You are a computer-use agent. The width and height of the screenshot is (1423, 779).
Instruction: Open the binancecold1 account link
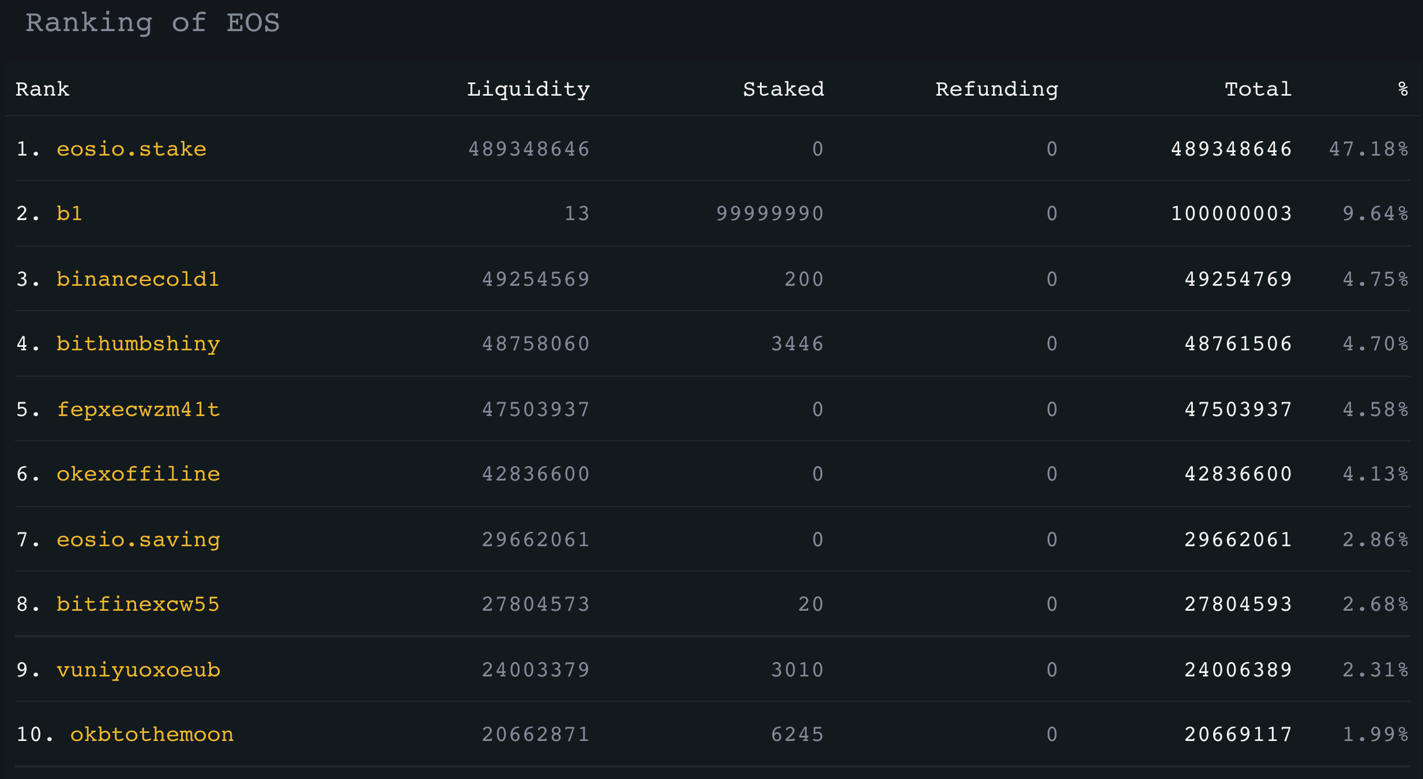(138, 279)
